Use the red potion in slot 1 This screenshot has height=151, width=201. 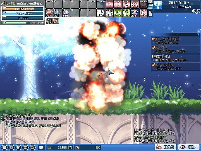49,13
